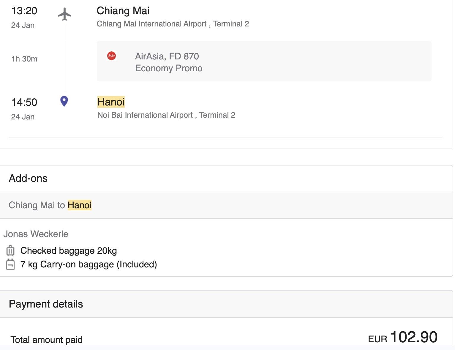Click the EUR 102.90 total amount
The height and width of the screenshot is (350, 455).
tap(403, 338)
